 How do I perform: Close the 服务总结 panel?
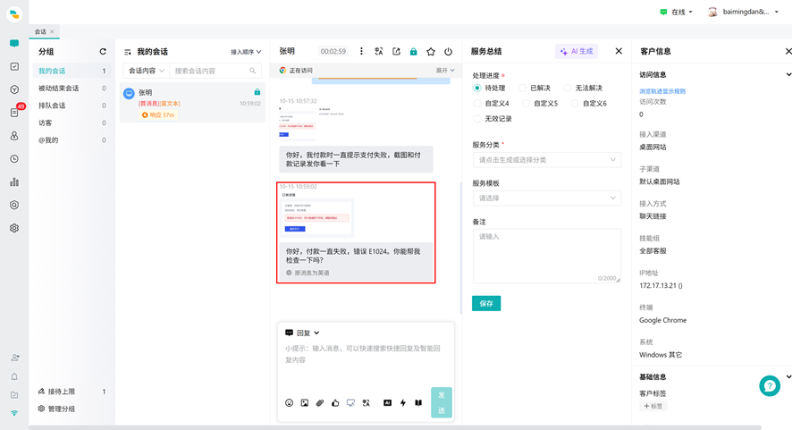point(619,51)
